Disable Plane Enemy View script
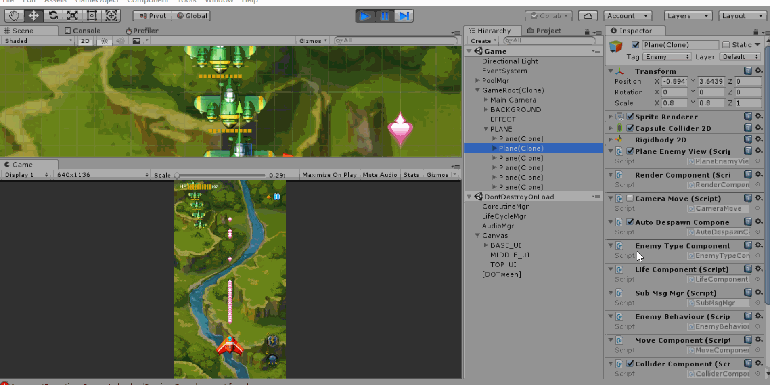Screen dimensions: 770x385 coord(630,151)
